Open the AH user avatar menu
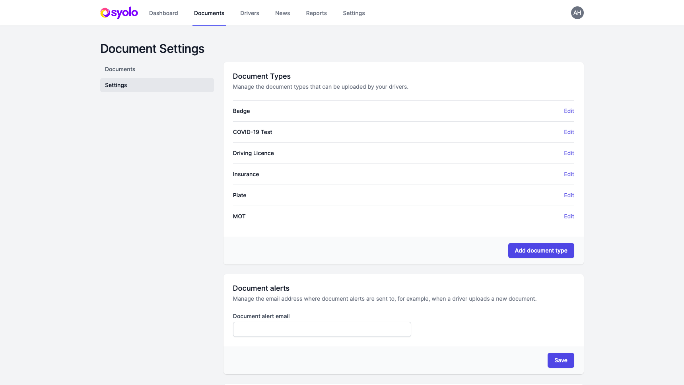This screenshot has width=684, height=385. point(577,13)
